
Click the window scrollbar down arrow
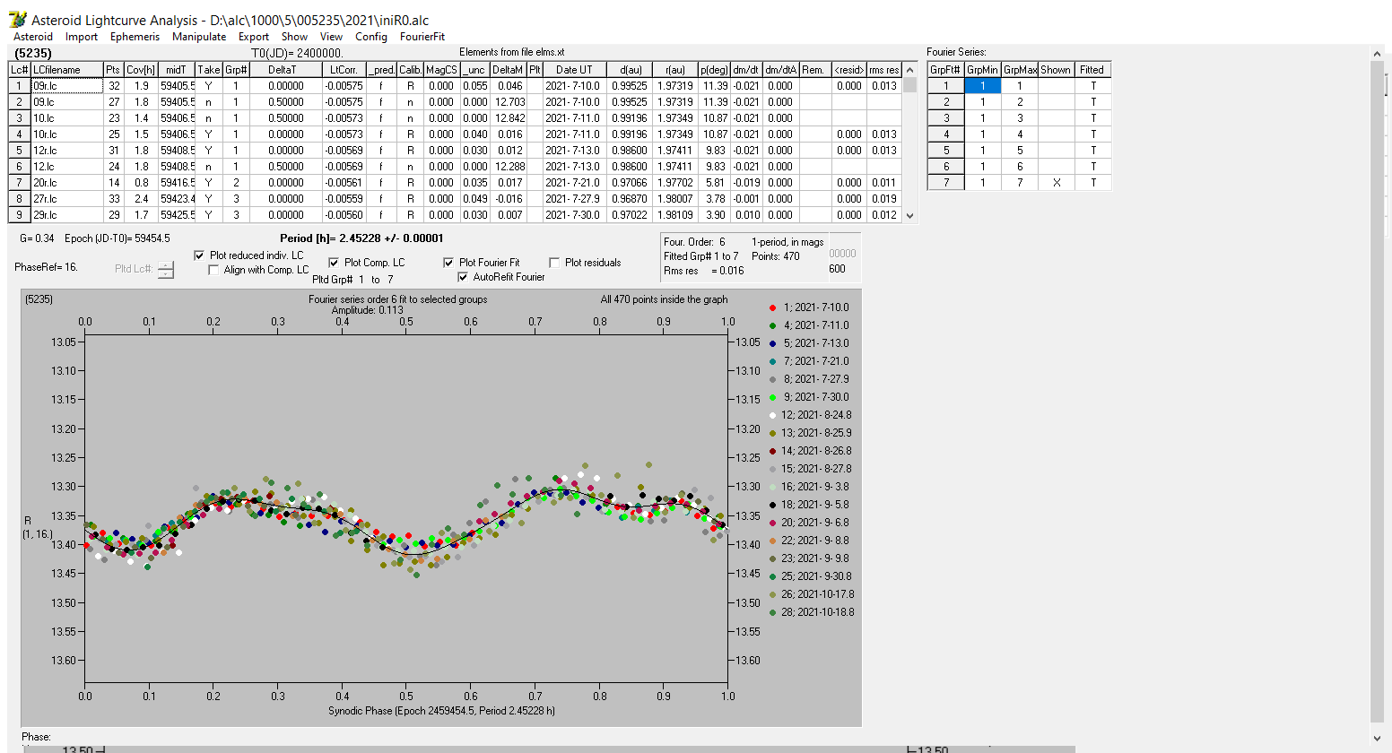click(1378, 738)
